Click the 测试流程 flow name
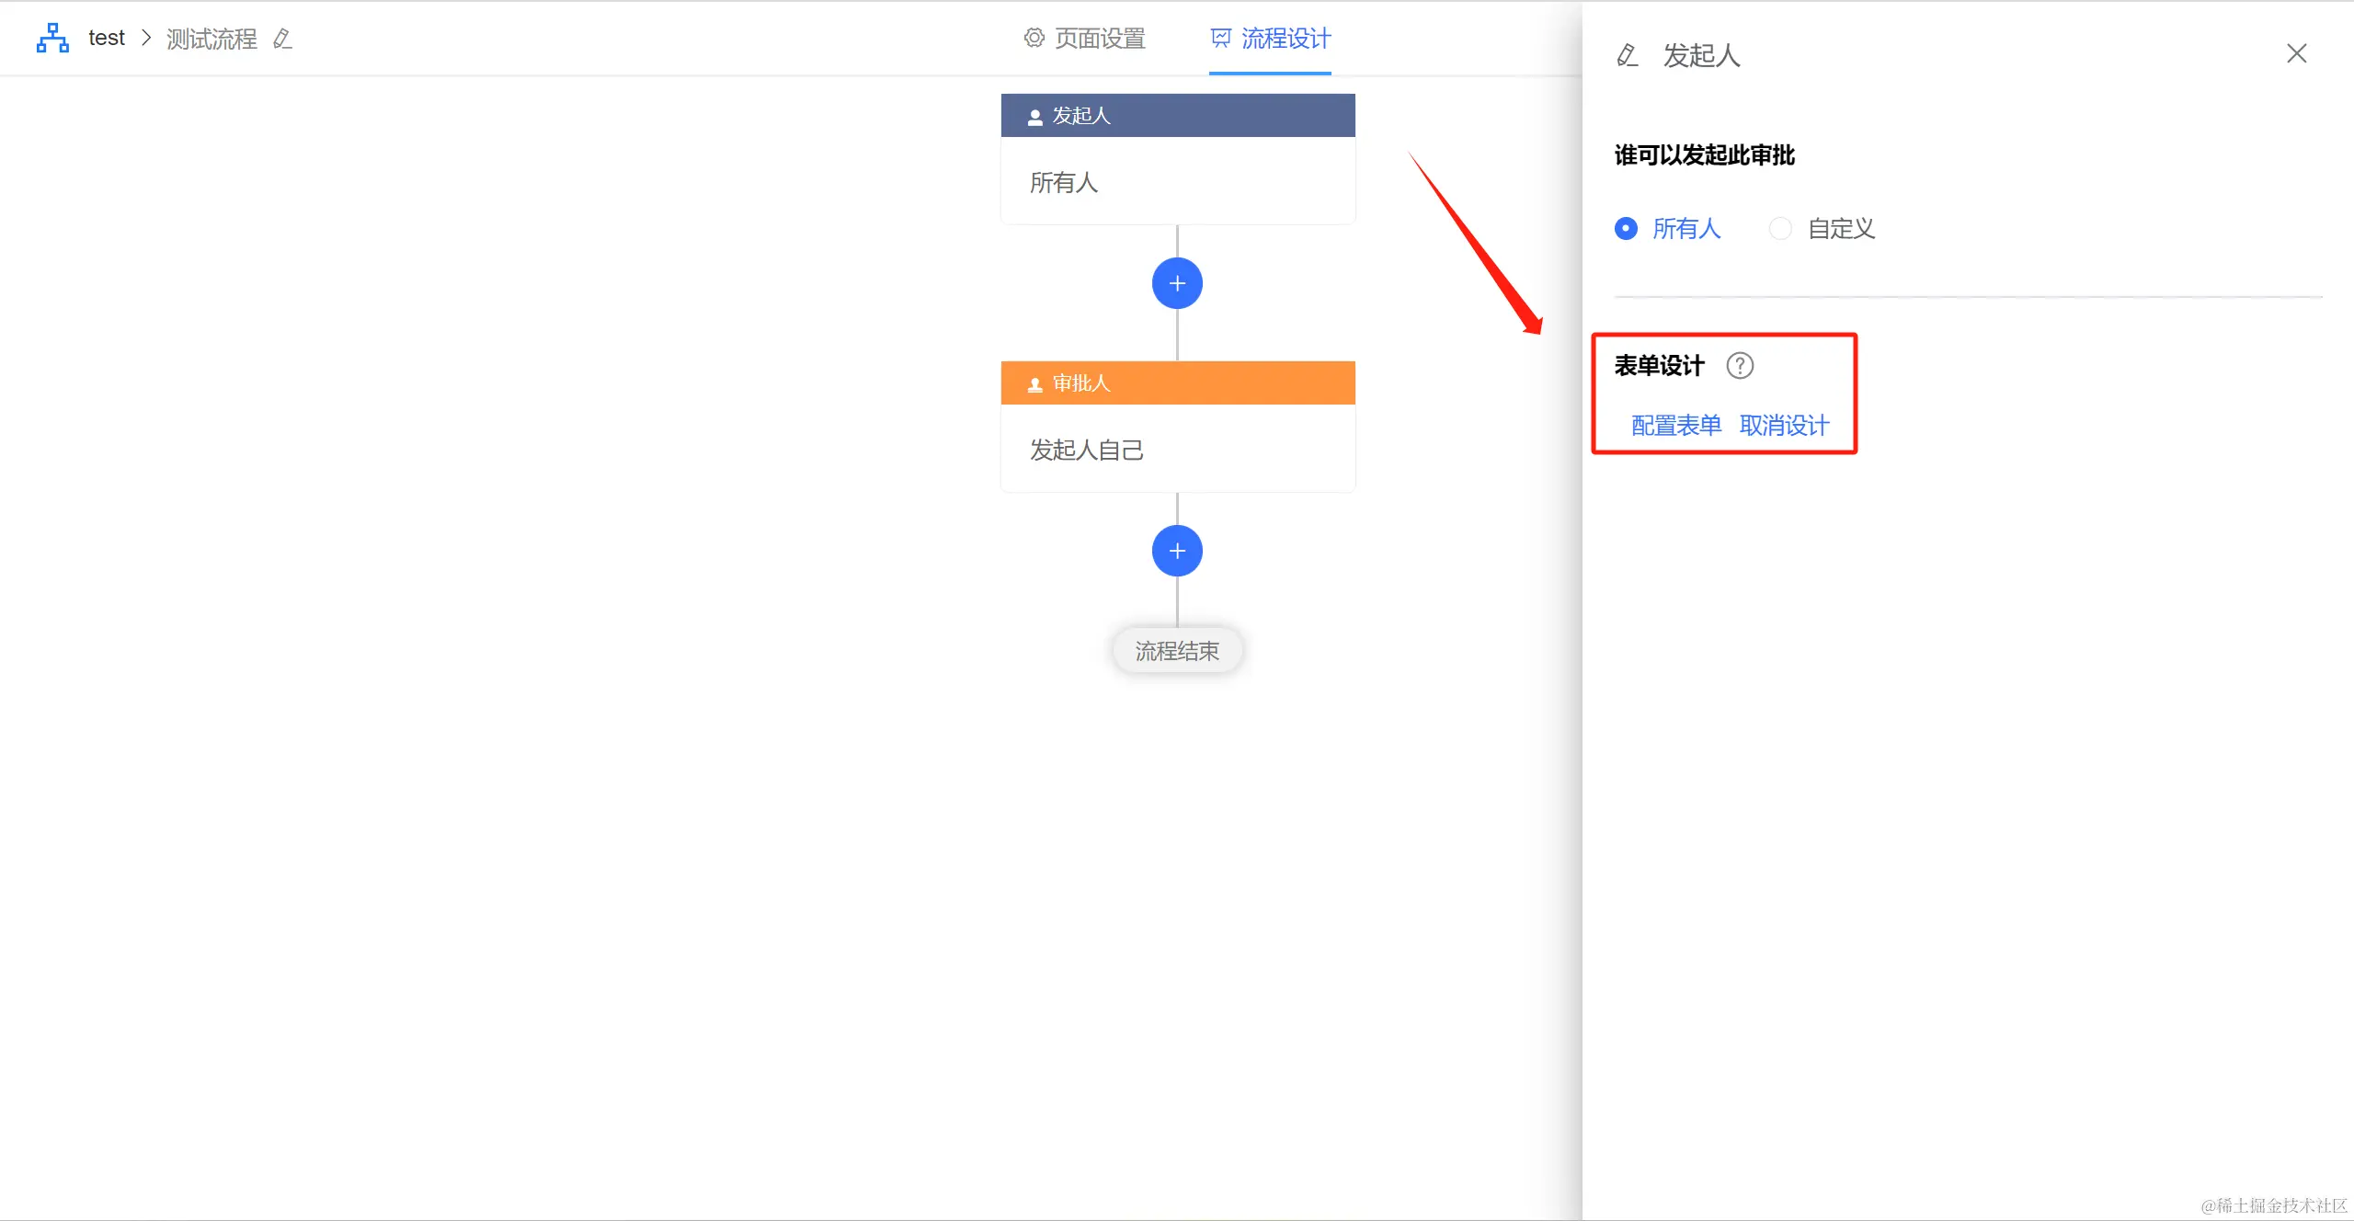 211,39
